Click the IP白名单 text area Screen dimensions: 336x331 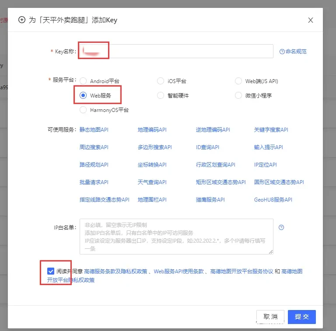[177, 237]
